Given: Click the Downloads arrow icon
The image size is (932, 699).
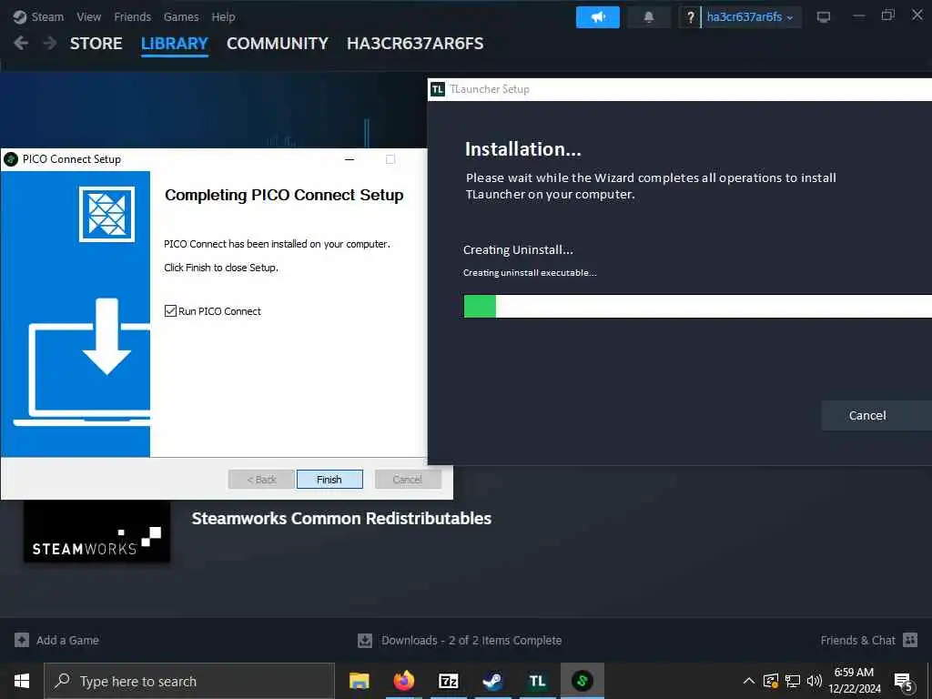Looking at the screenshot, I should point(365,640).
